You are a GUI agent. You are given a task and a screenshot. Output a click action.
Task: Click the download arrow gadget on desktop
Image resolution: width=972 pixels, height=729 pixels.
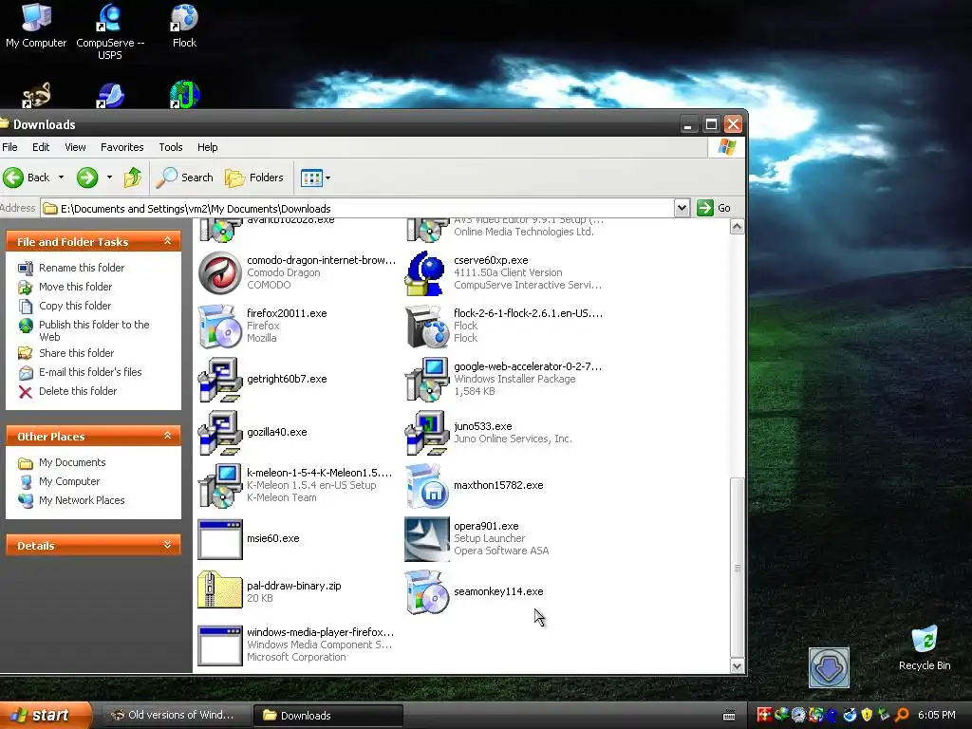(x=829, y=667)
